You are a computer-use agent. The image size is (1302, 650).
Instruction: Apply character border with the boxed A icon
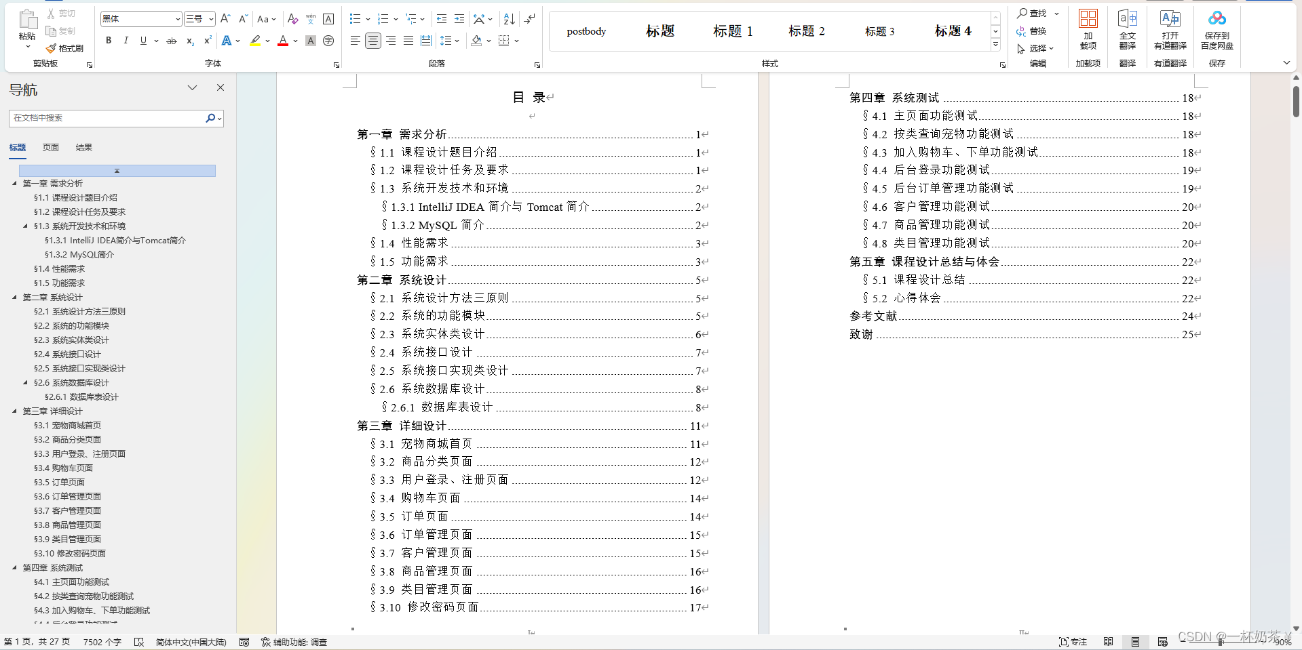[328, 19]
